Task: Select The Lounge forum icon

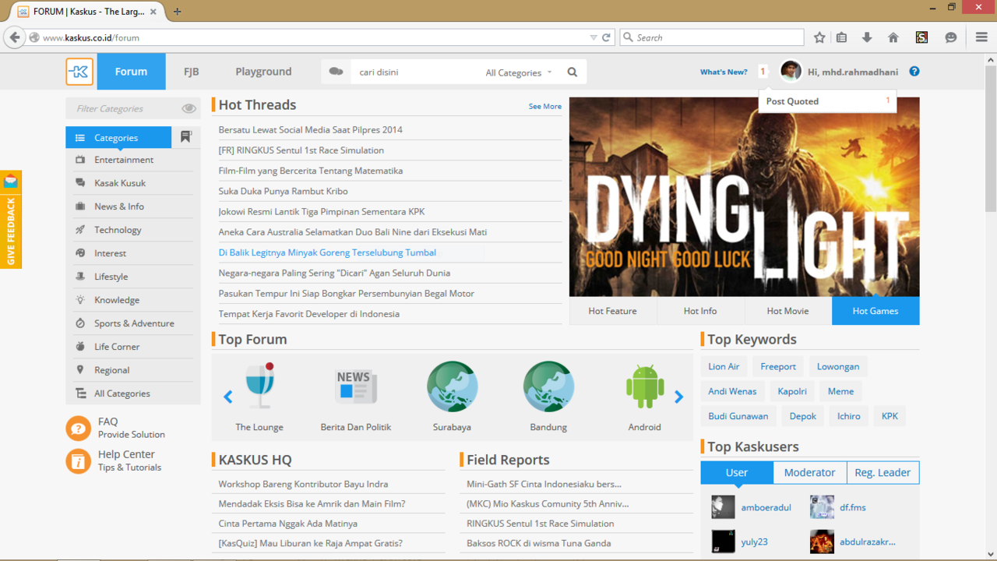Action: (x=259, y=386)
